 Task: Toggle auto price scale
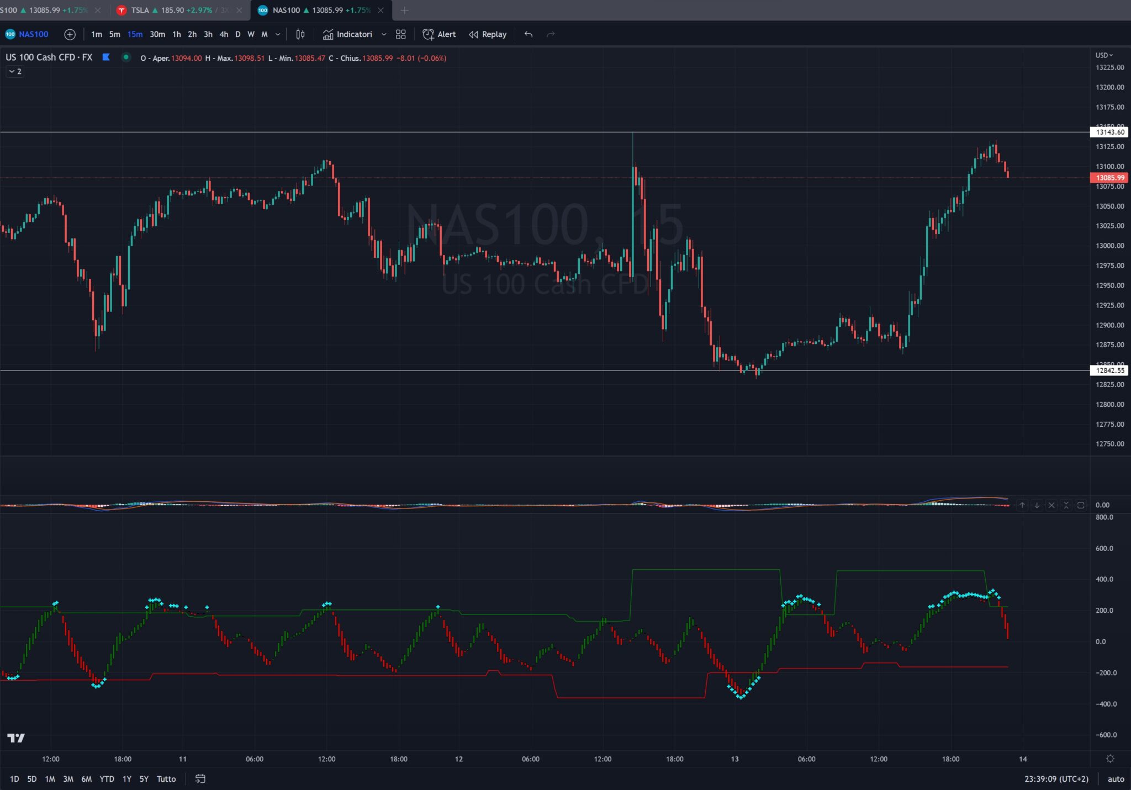(1116, 779)
